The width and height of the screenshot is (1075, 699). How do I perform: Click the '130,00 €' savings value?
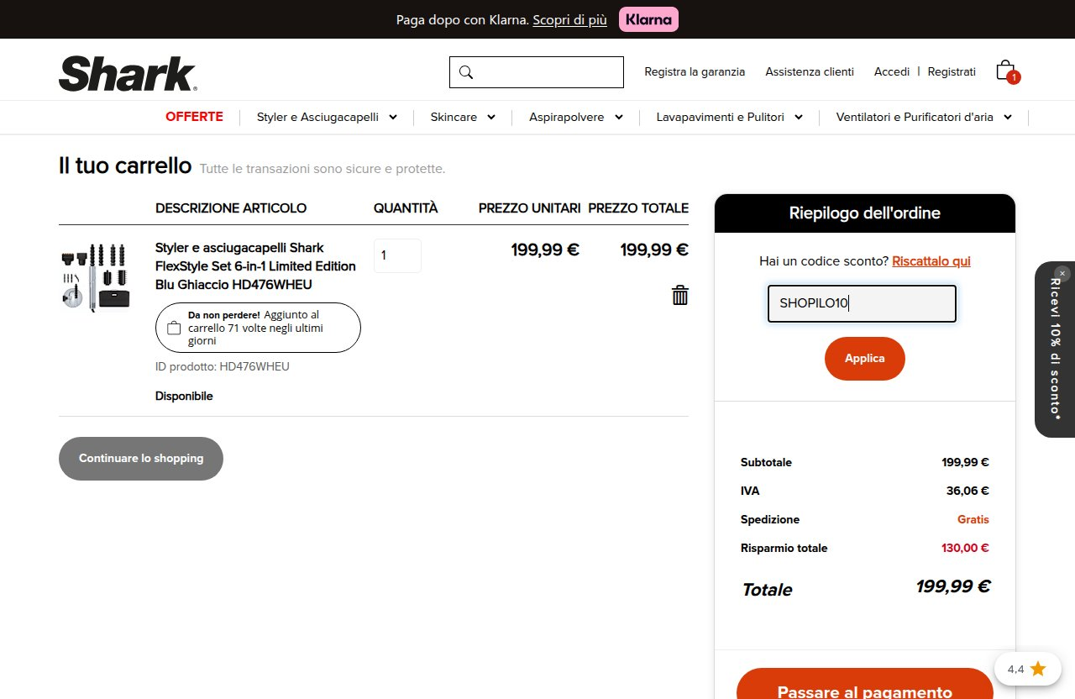pyautogui.click(x=965, y=549)
